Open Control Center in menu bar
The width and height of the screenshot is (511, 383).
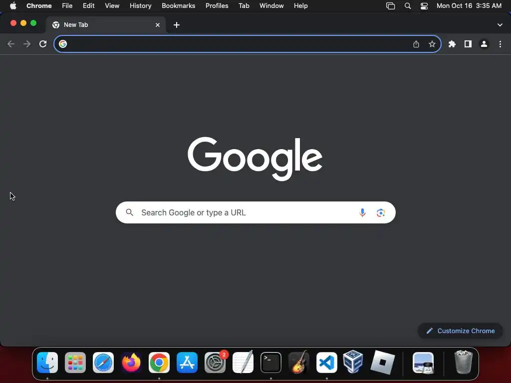(424, 6)
